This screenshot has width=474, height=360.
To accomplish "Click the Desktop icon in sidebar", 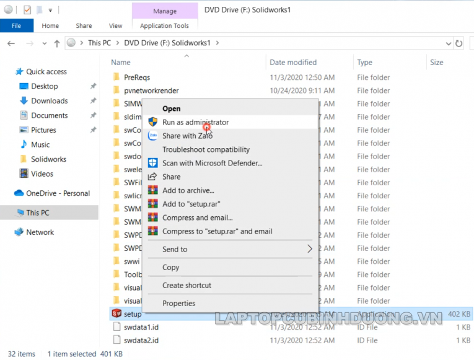I will click(24, 86).
